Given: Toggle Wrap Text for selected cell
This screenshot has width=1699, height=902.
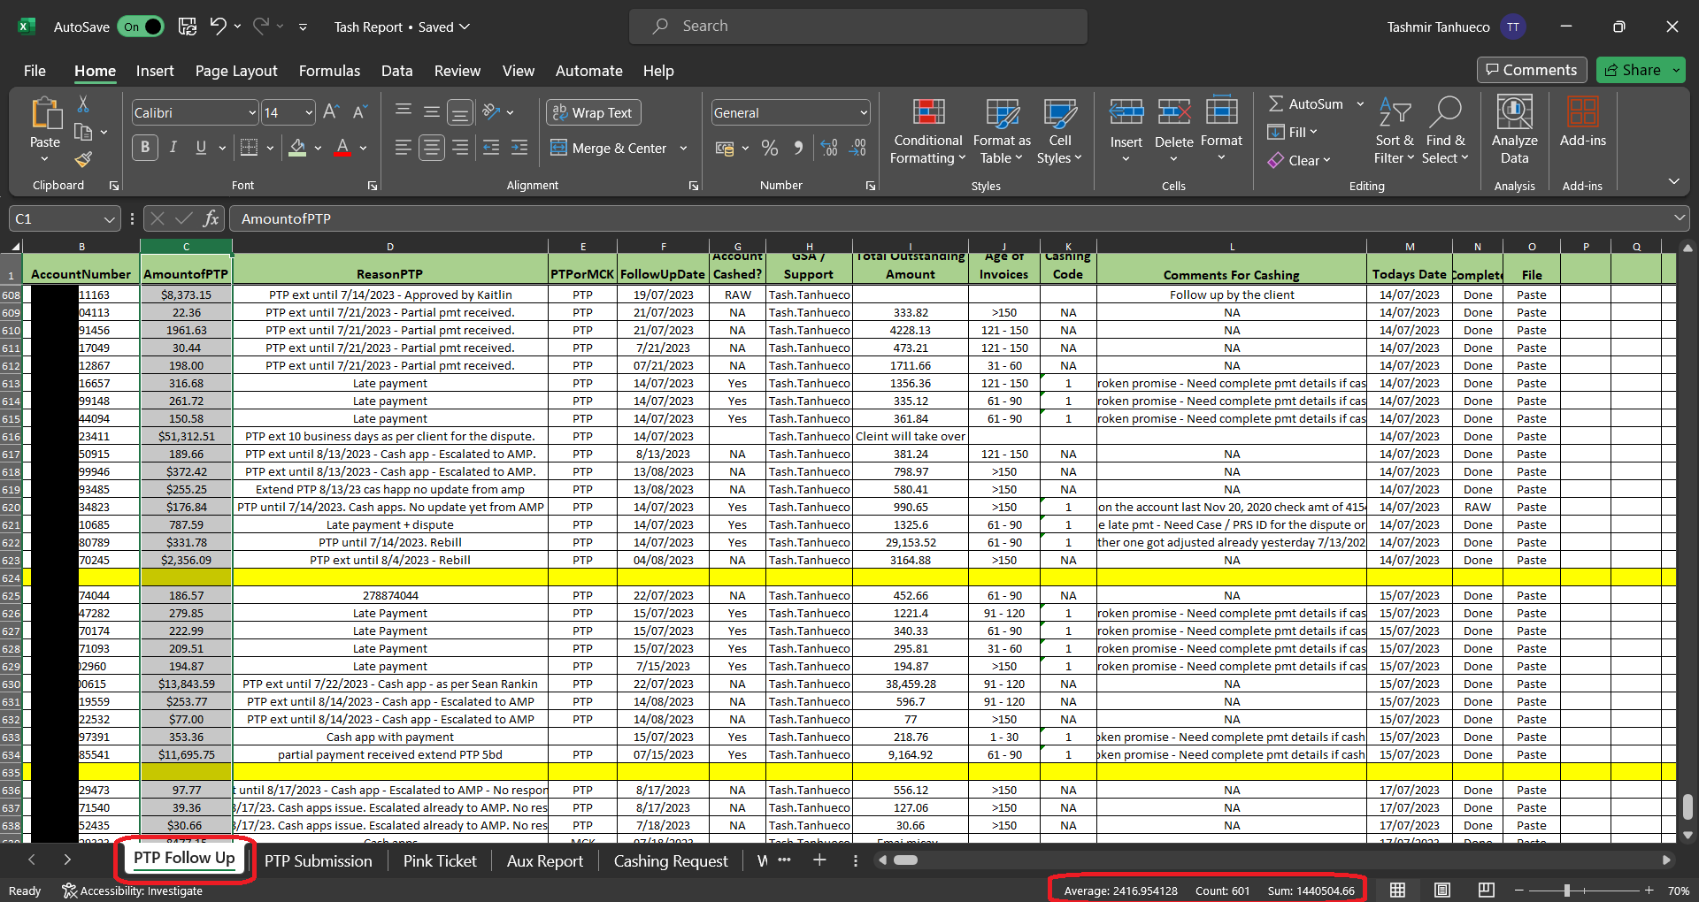Looking at the screenshot, I should click(593, 112).
